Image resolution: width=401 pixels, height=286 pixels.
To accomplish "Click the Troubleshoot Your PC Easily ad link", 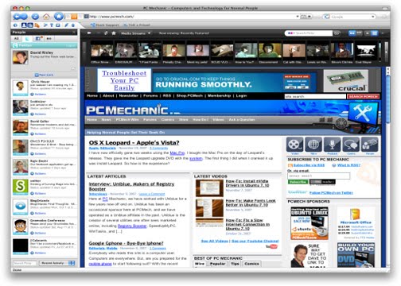I will (124, 80).
